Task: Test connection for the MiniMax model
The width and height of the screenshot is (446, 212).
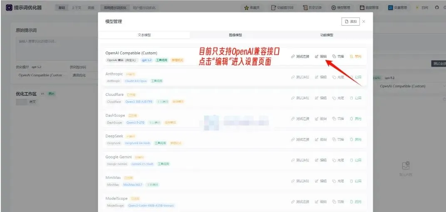Action: coord(300,181)
